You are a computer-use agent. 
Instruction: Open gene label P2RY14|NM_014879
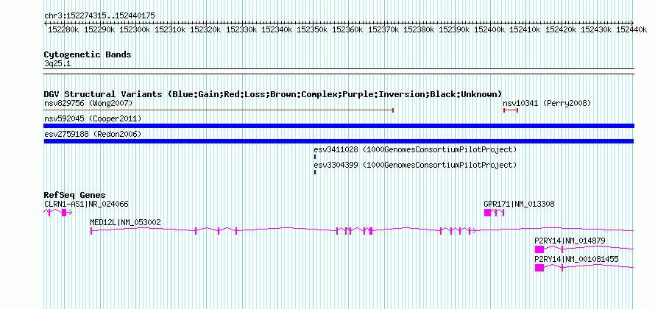(x=570, y=241)
